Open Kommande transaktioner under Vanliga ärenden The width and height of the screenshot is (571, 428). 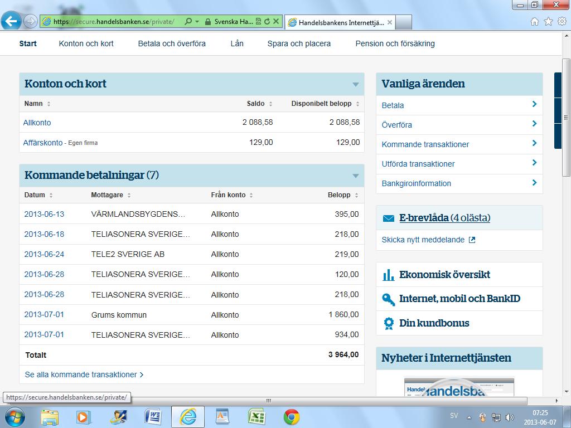click(459, 144)
